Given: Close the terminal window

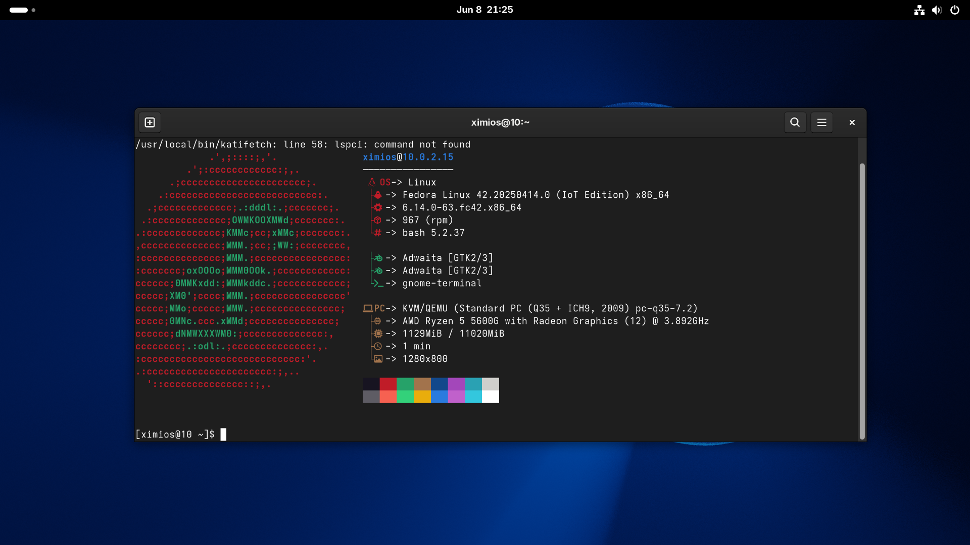Looking at the screenshot, I should [852, 122].
